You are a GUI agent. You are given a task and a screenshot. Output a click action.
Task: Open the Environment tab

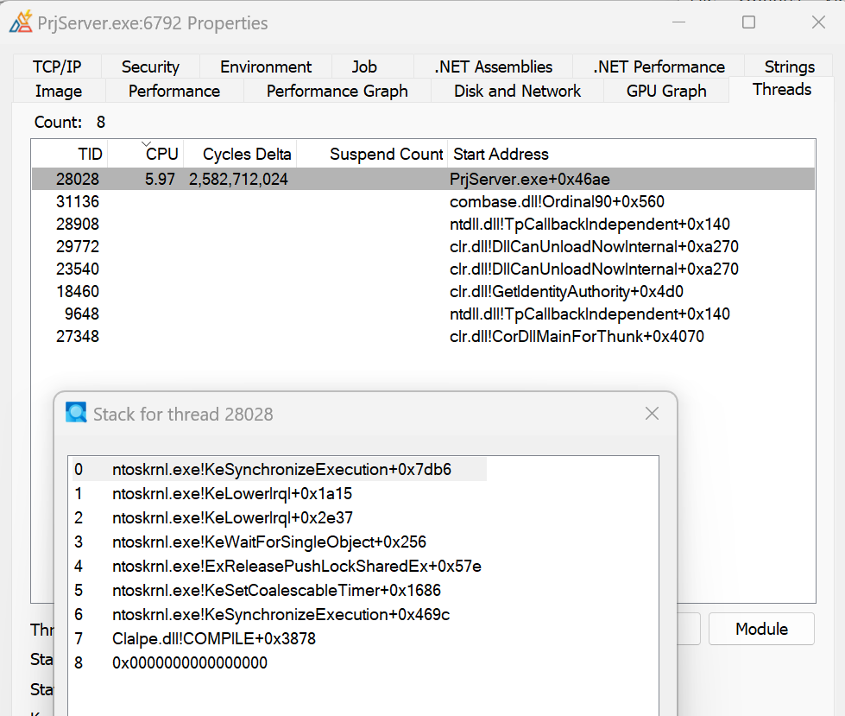266,67
